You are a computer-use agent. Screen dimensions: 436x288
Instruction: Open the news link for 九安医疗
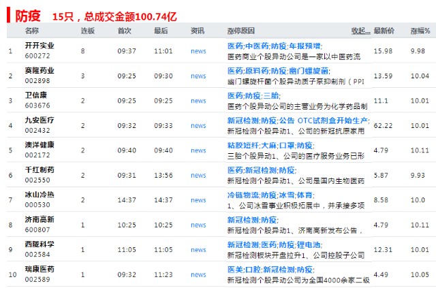coord(198,126)
